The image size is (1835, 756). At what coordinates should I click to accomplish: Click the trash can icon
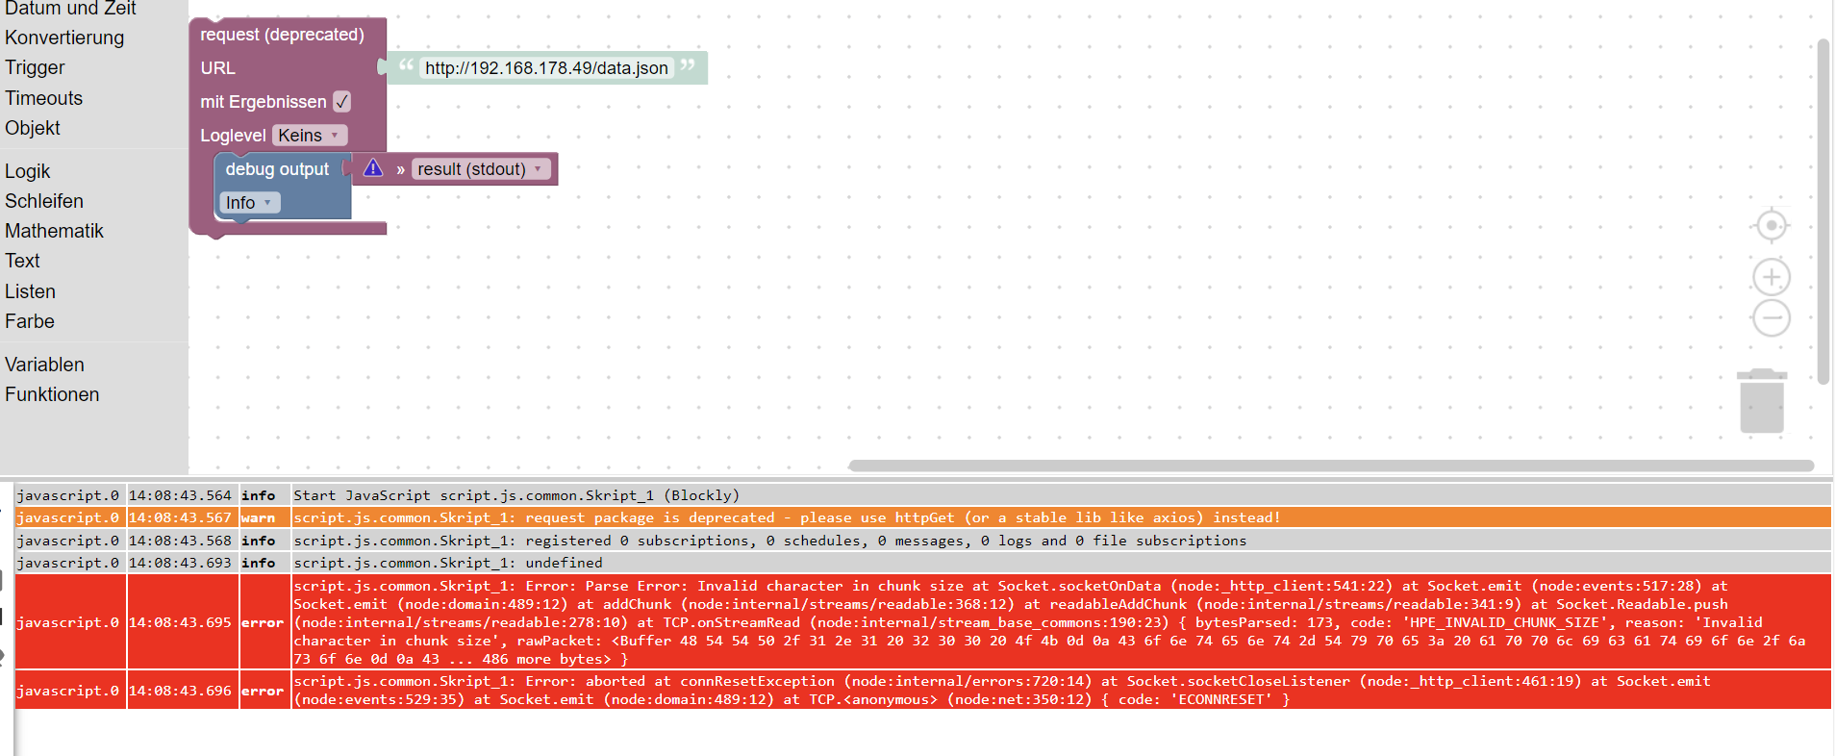(1762, 400)
